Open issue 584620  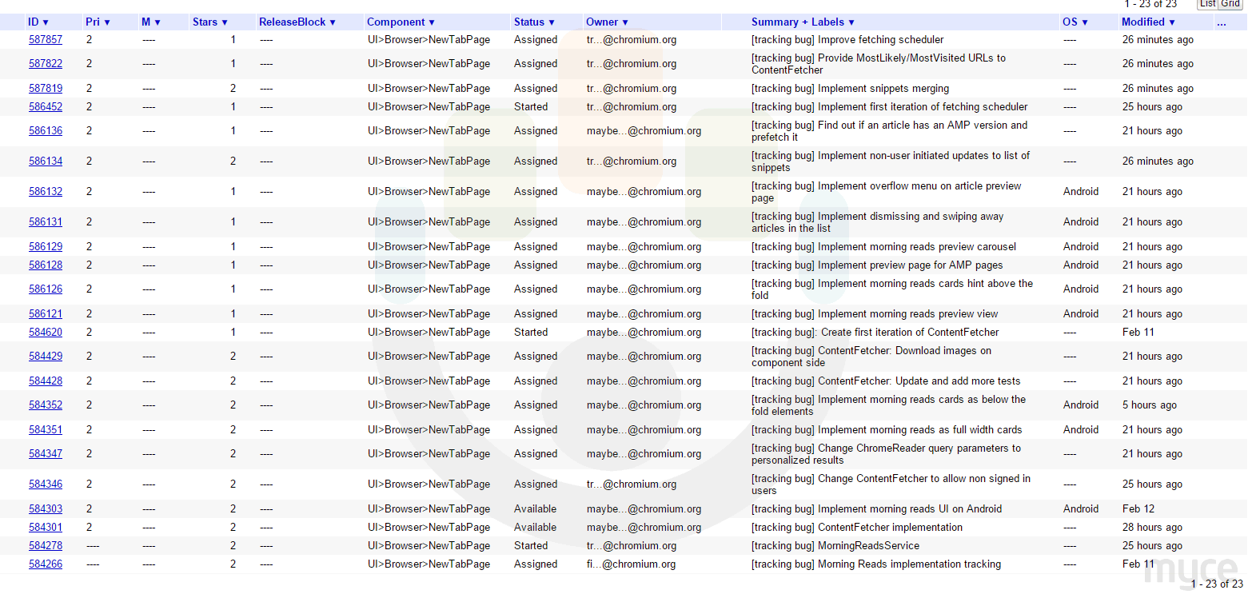(x=46, y=333)
